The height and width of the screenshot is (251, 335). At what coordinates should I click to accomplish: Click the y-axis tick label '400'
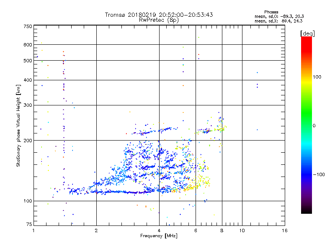pos(28,80)
